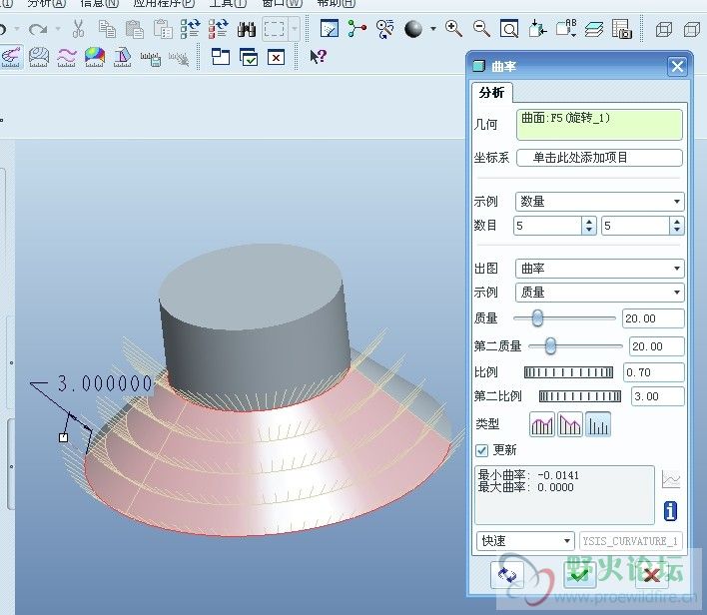The image size is (707, 615).
Task: Close the 曲率 dialog
Action: [677, 67]
